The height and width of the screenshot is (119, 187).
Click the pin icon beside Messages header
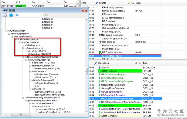coord(96,63)
